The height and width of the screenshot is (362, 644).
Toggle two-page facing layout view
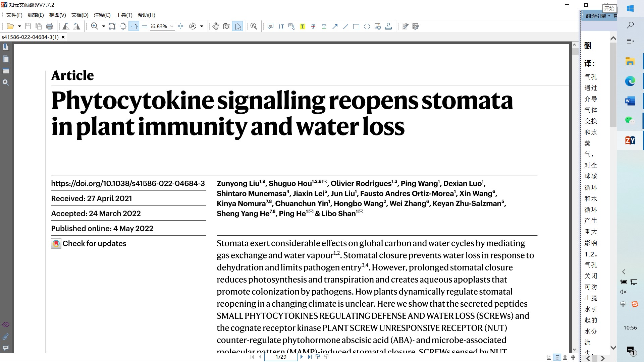(x=565, y=357)
